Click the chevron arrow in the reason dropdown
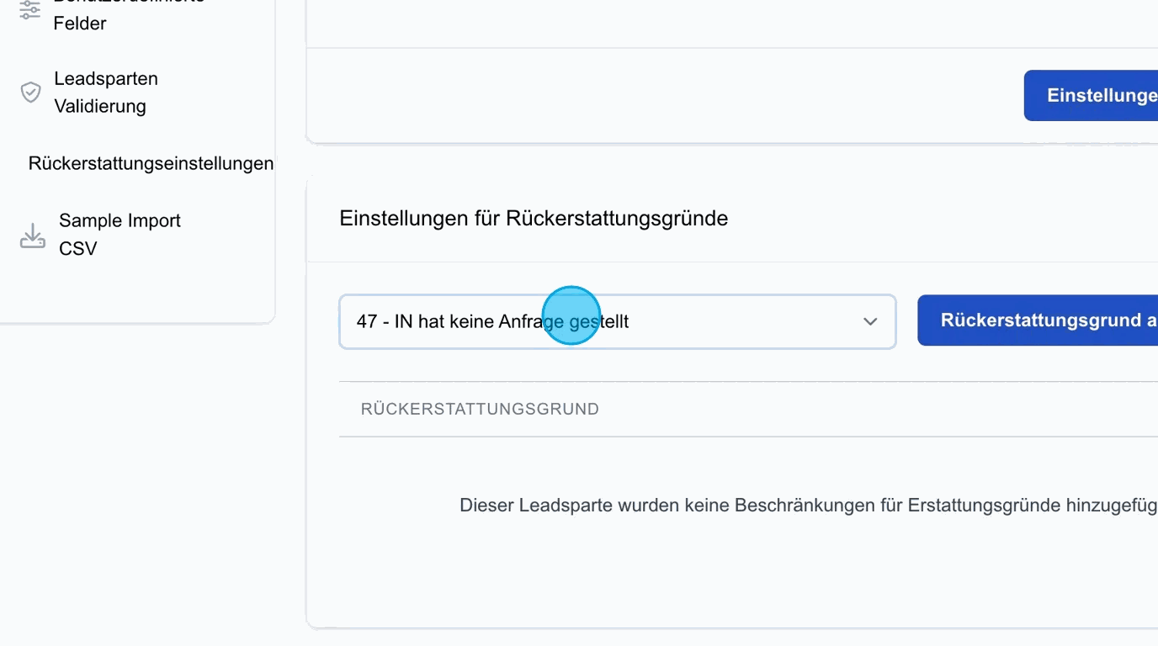 [x=870, y=321]
